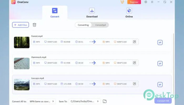Select the Converting list toggle

[x=83, y=25]
